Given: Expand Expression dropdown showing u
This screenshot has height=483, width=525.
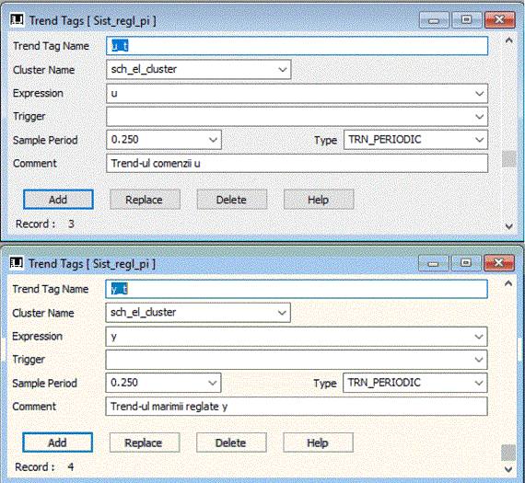Looking at the screenshot, I should [480, 93].
